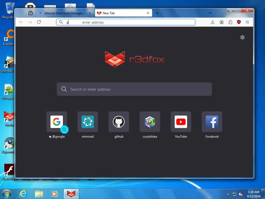265x199 pixels.
Task: Open the downloads panel
Action: coord(213,22)
